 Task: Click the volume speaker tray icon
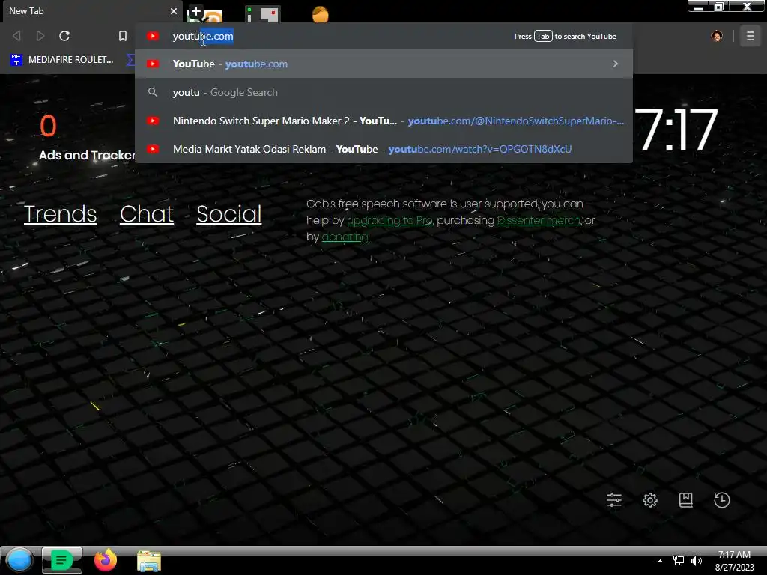[x=697, y=561]
